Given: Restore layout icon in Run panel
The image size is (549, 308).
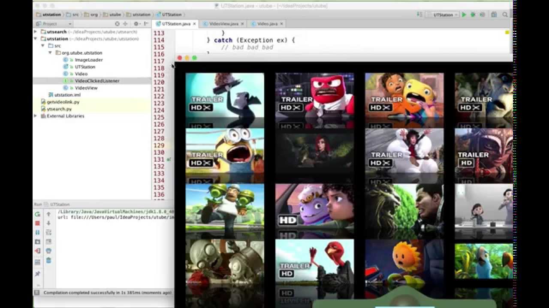Looking at the screenshot, I should coord(37,262).
